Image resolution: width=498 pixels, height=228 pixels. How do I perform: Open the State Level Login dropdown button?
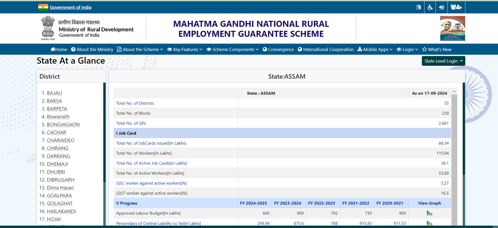point(443,61)
